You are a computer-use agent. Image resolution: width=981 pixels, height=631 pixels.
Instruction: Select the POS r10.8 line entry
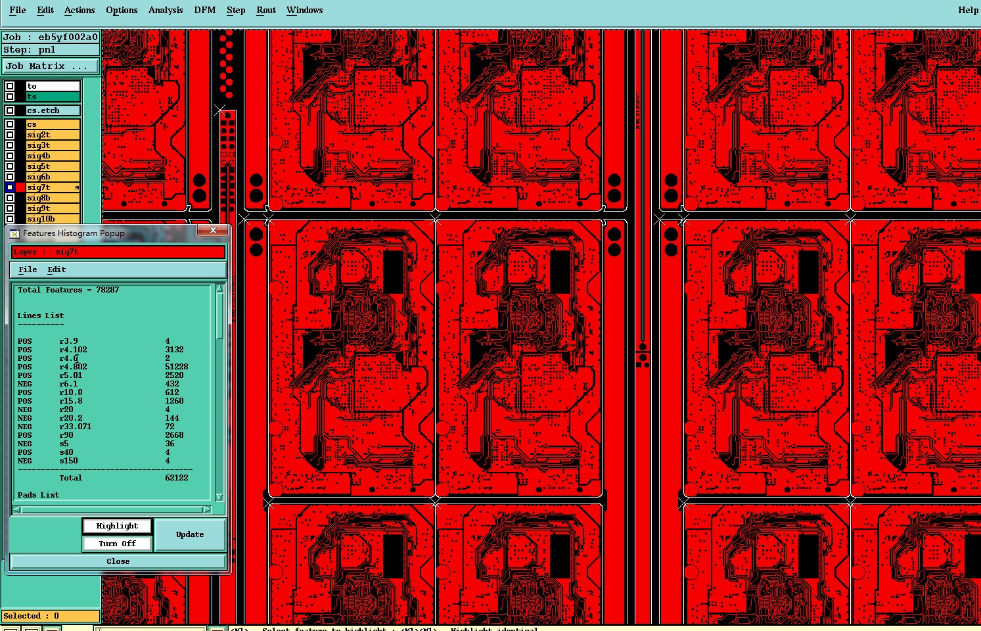98,392
